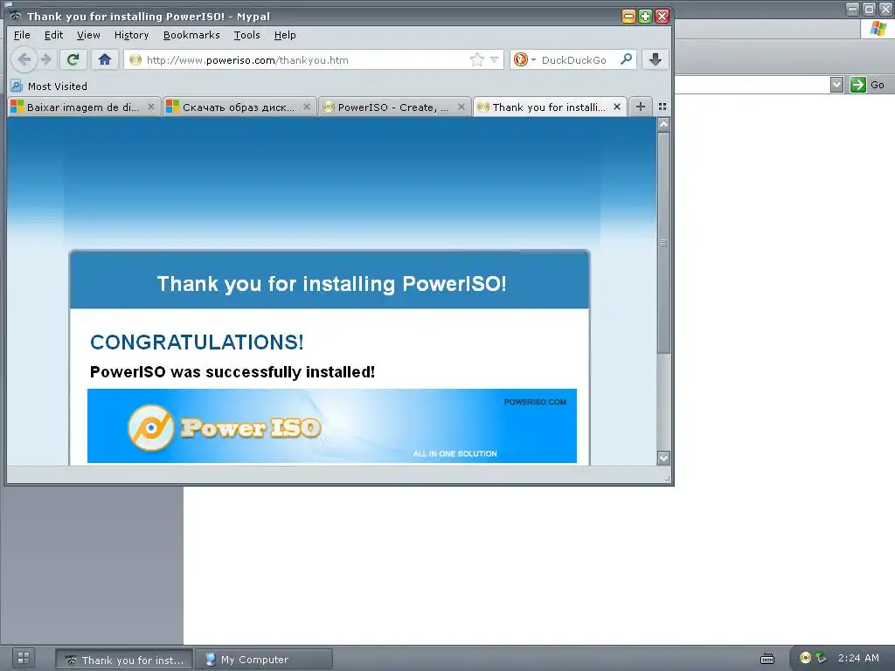Open the Bookmarks menu
The width and height of the screenshot is (895, 671).
coord(191,35)
